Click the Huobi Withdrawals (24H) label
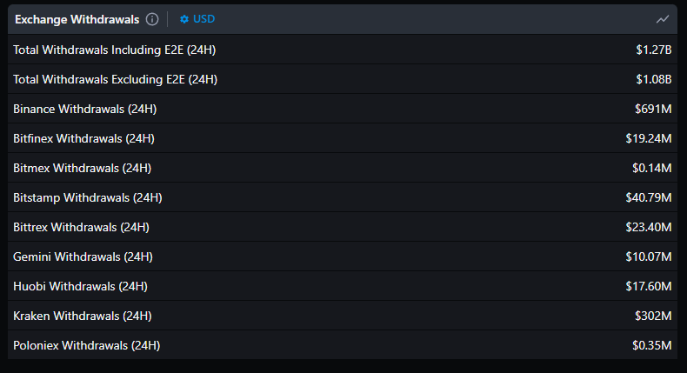Viewport: 687px width, 373px height. click(x=80, y=286)
